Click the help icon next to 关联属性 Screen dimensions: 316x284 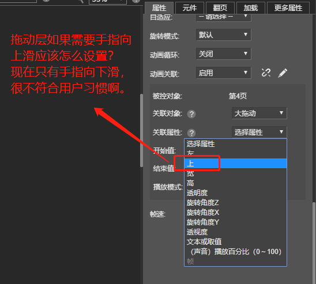pos(191,133)
